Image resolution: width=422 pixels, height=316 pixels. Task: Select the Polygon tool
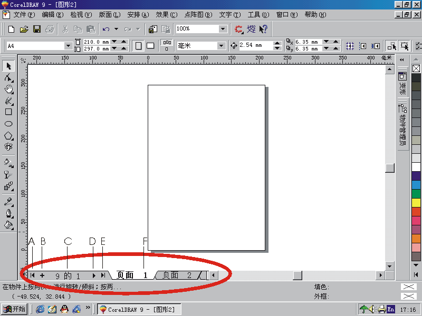(8, 135)
